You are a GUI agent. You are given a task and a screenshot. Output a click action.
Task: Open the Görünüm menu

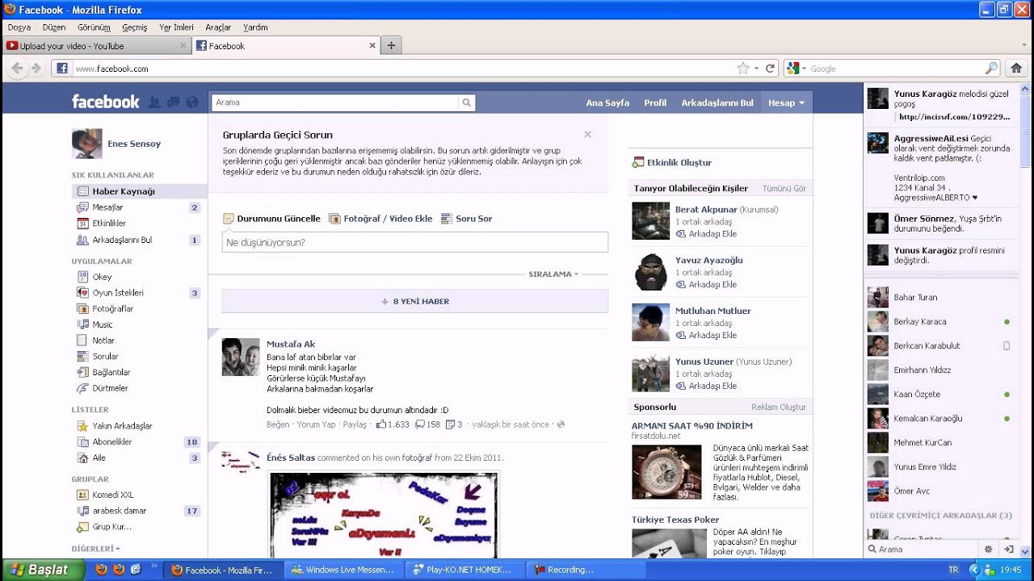pos(94,27)
